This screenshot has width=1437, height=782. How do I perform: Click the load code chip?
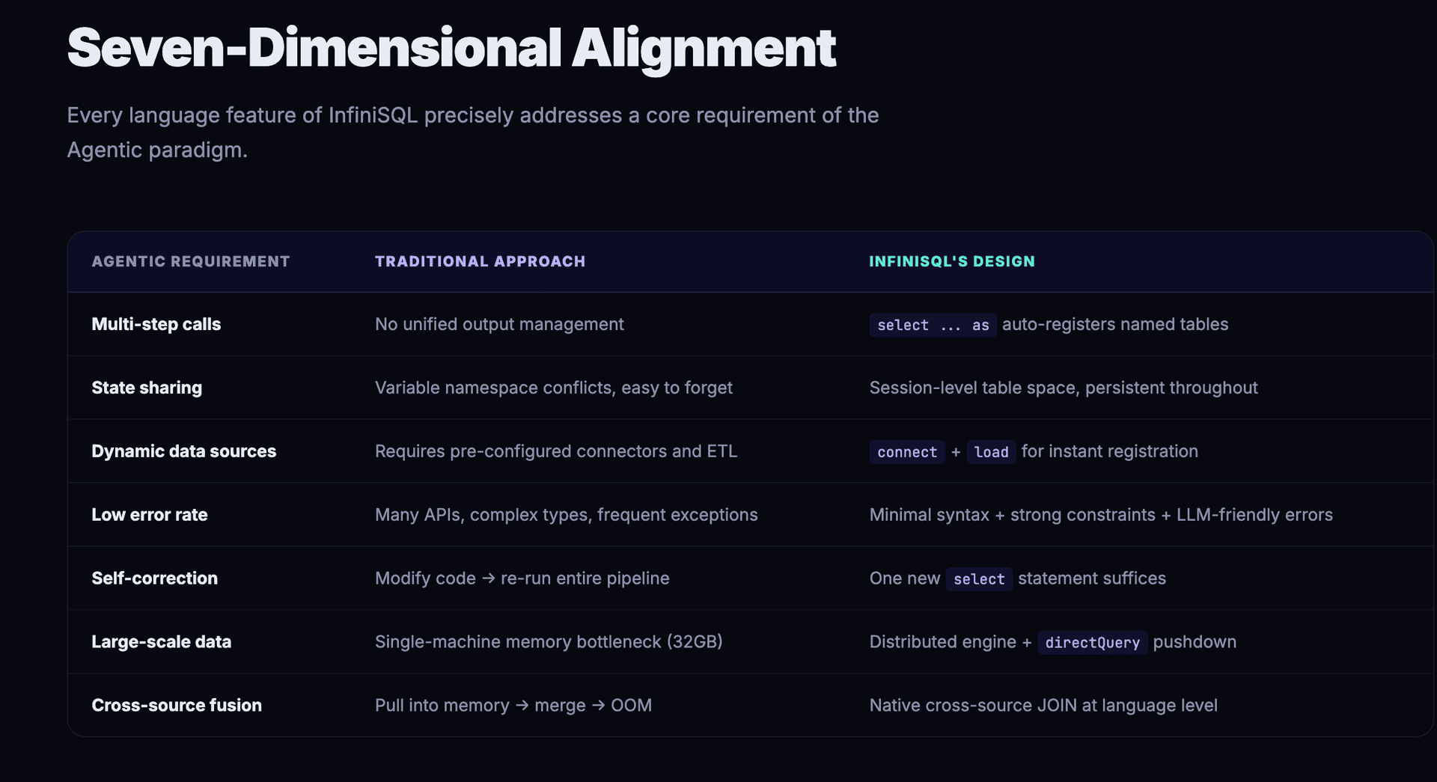click(x=991, y=452)
